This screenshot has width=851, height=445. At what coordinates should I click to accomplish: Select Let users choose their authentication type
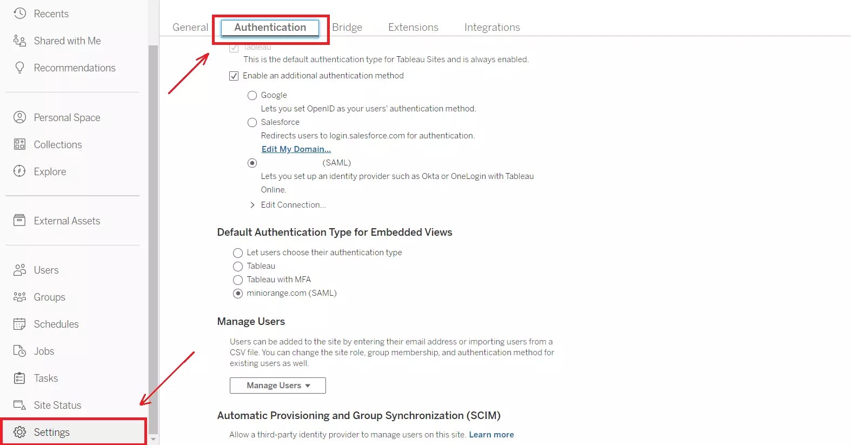(x=238, y=253)
